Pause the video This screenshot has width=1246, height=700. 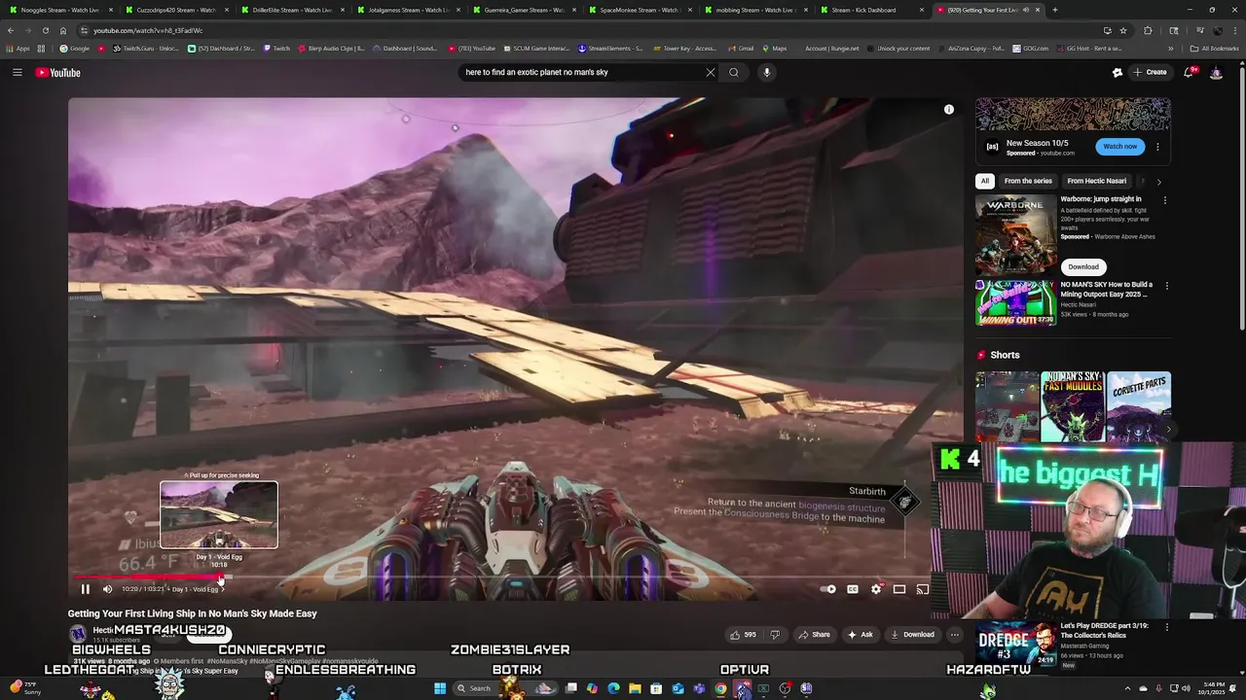click(x=85, y=589)
